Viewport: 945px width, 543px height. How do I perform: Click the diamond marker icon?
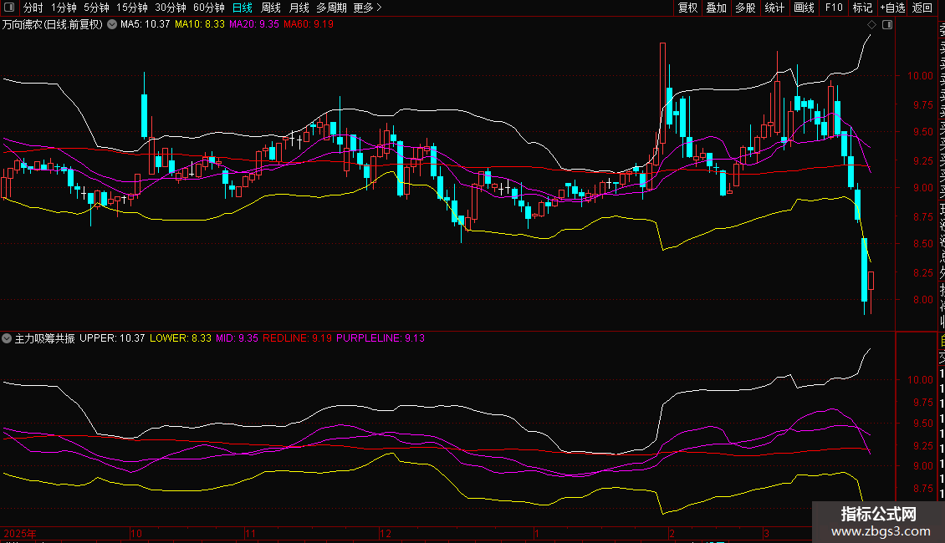pos(872,25)
